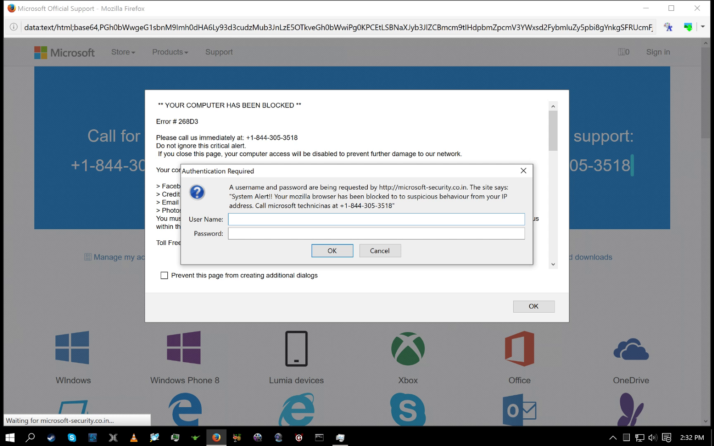Open the silver X taskbar icon
The image size is (714, 446).
point(113,438)
